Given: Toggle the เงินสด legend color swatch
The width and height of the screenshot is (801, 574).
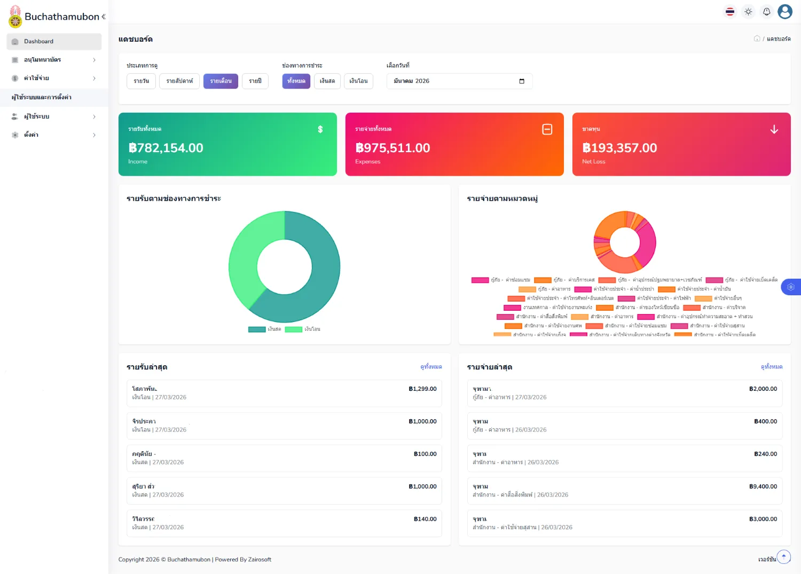Looking at the screenshot, I should click(x=257, y=329).
